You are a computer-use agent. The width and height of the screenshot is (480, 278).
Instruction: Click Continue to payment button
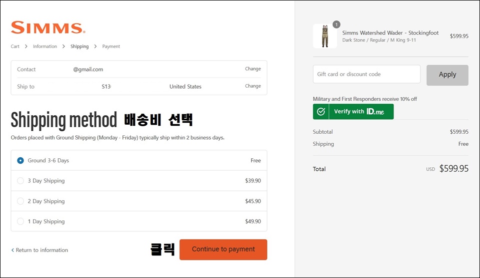[x=223, y=249]
